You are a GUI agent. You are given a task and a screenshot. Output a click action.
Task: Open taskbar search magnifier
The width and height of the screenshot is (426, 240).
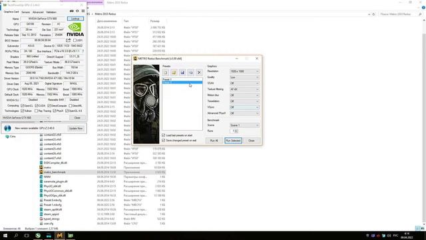[16, 235]
